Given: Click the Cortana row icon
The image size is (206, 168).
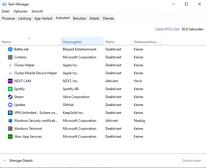Looking at the screenshot, I should 10,57.
